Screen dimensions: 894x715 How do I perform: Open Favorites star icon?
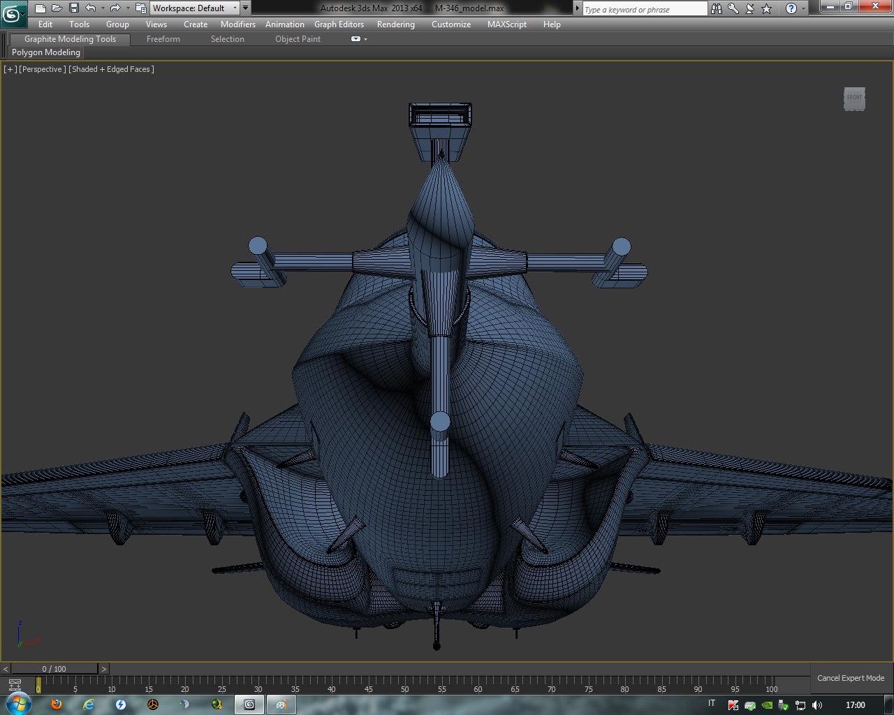[767, 9]
